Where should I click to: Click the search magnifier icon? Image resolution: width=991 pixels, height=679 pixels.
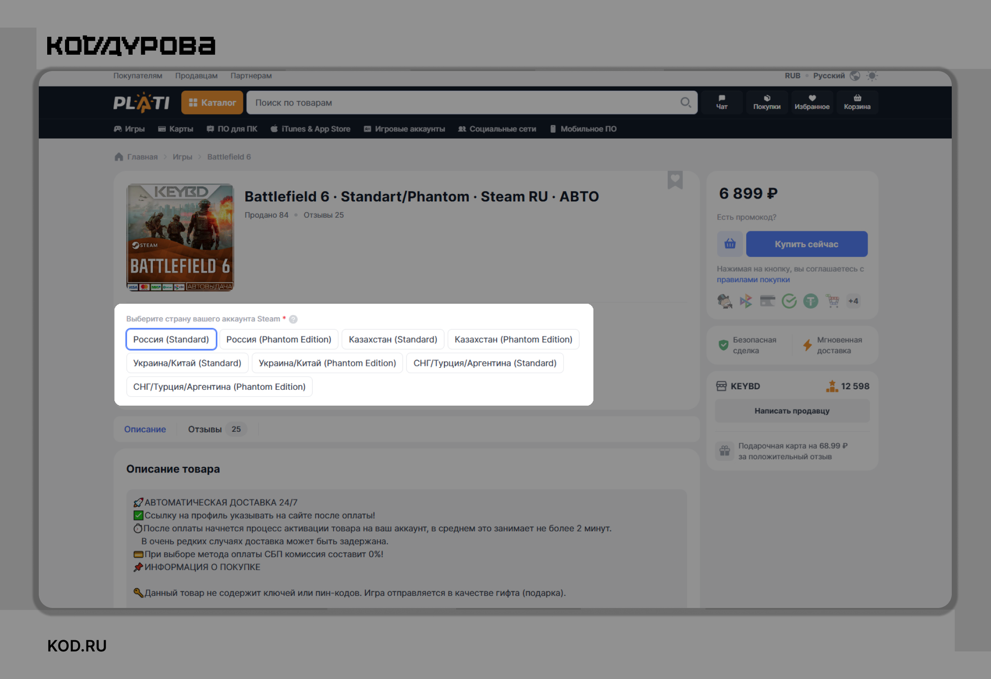(685, 102)
